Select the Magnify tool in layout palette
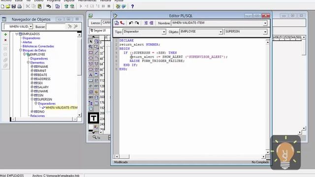The width and height of the screenshot is (315, 177). [91, 47]
